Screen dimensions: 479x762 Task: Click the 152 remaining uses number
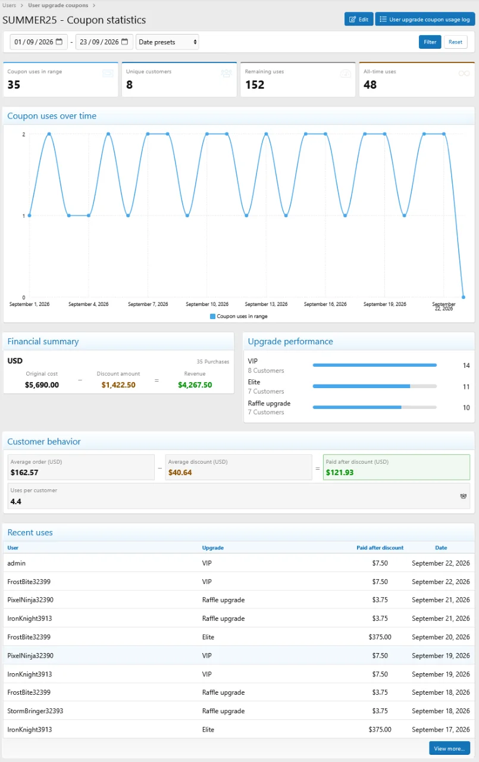[x=255, y=85]
